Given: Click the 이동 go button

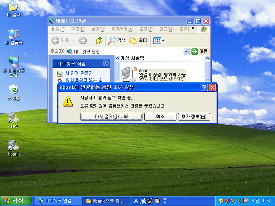Looking at the screenshot, I should 199,51.
